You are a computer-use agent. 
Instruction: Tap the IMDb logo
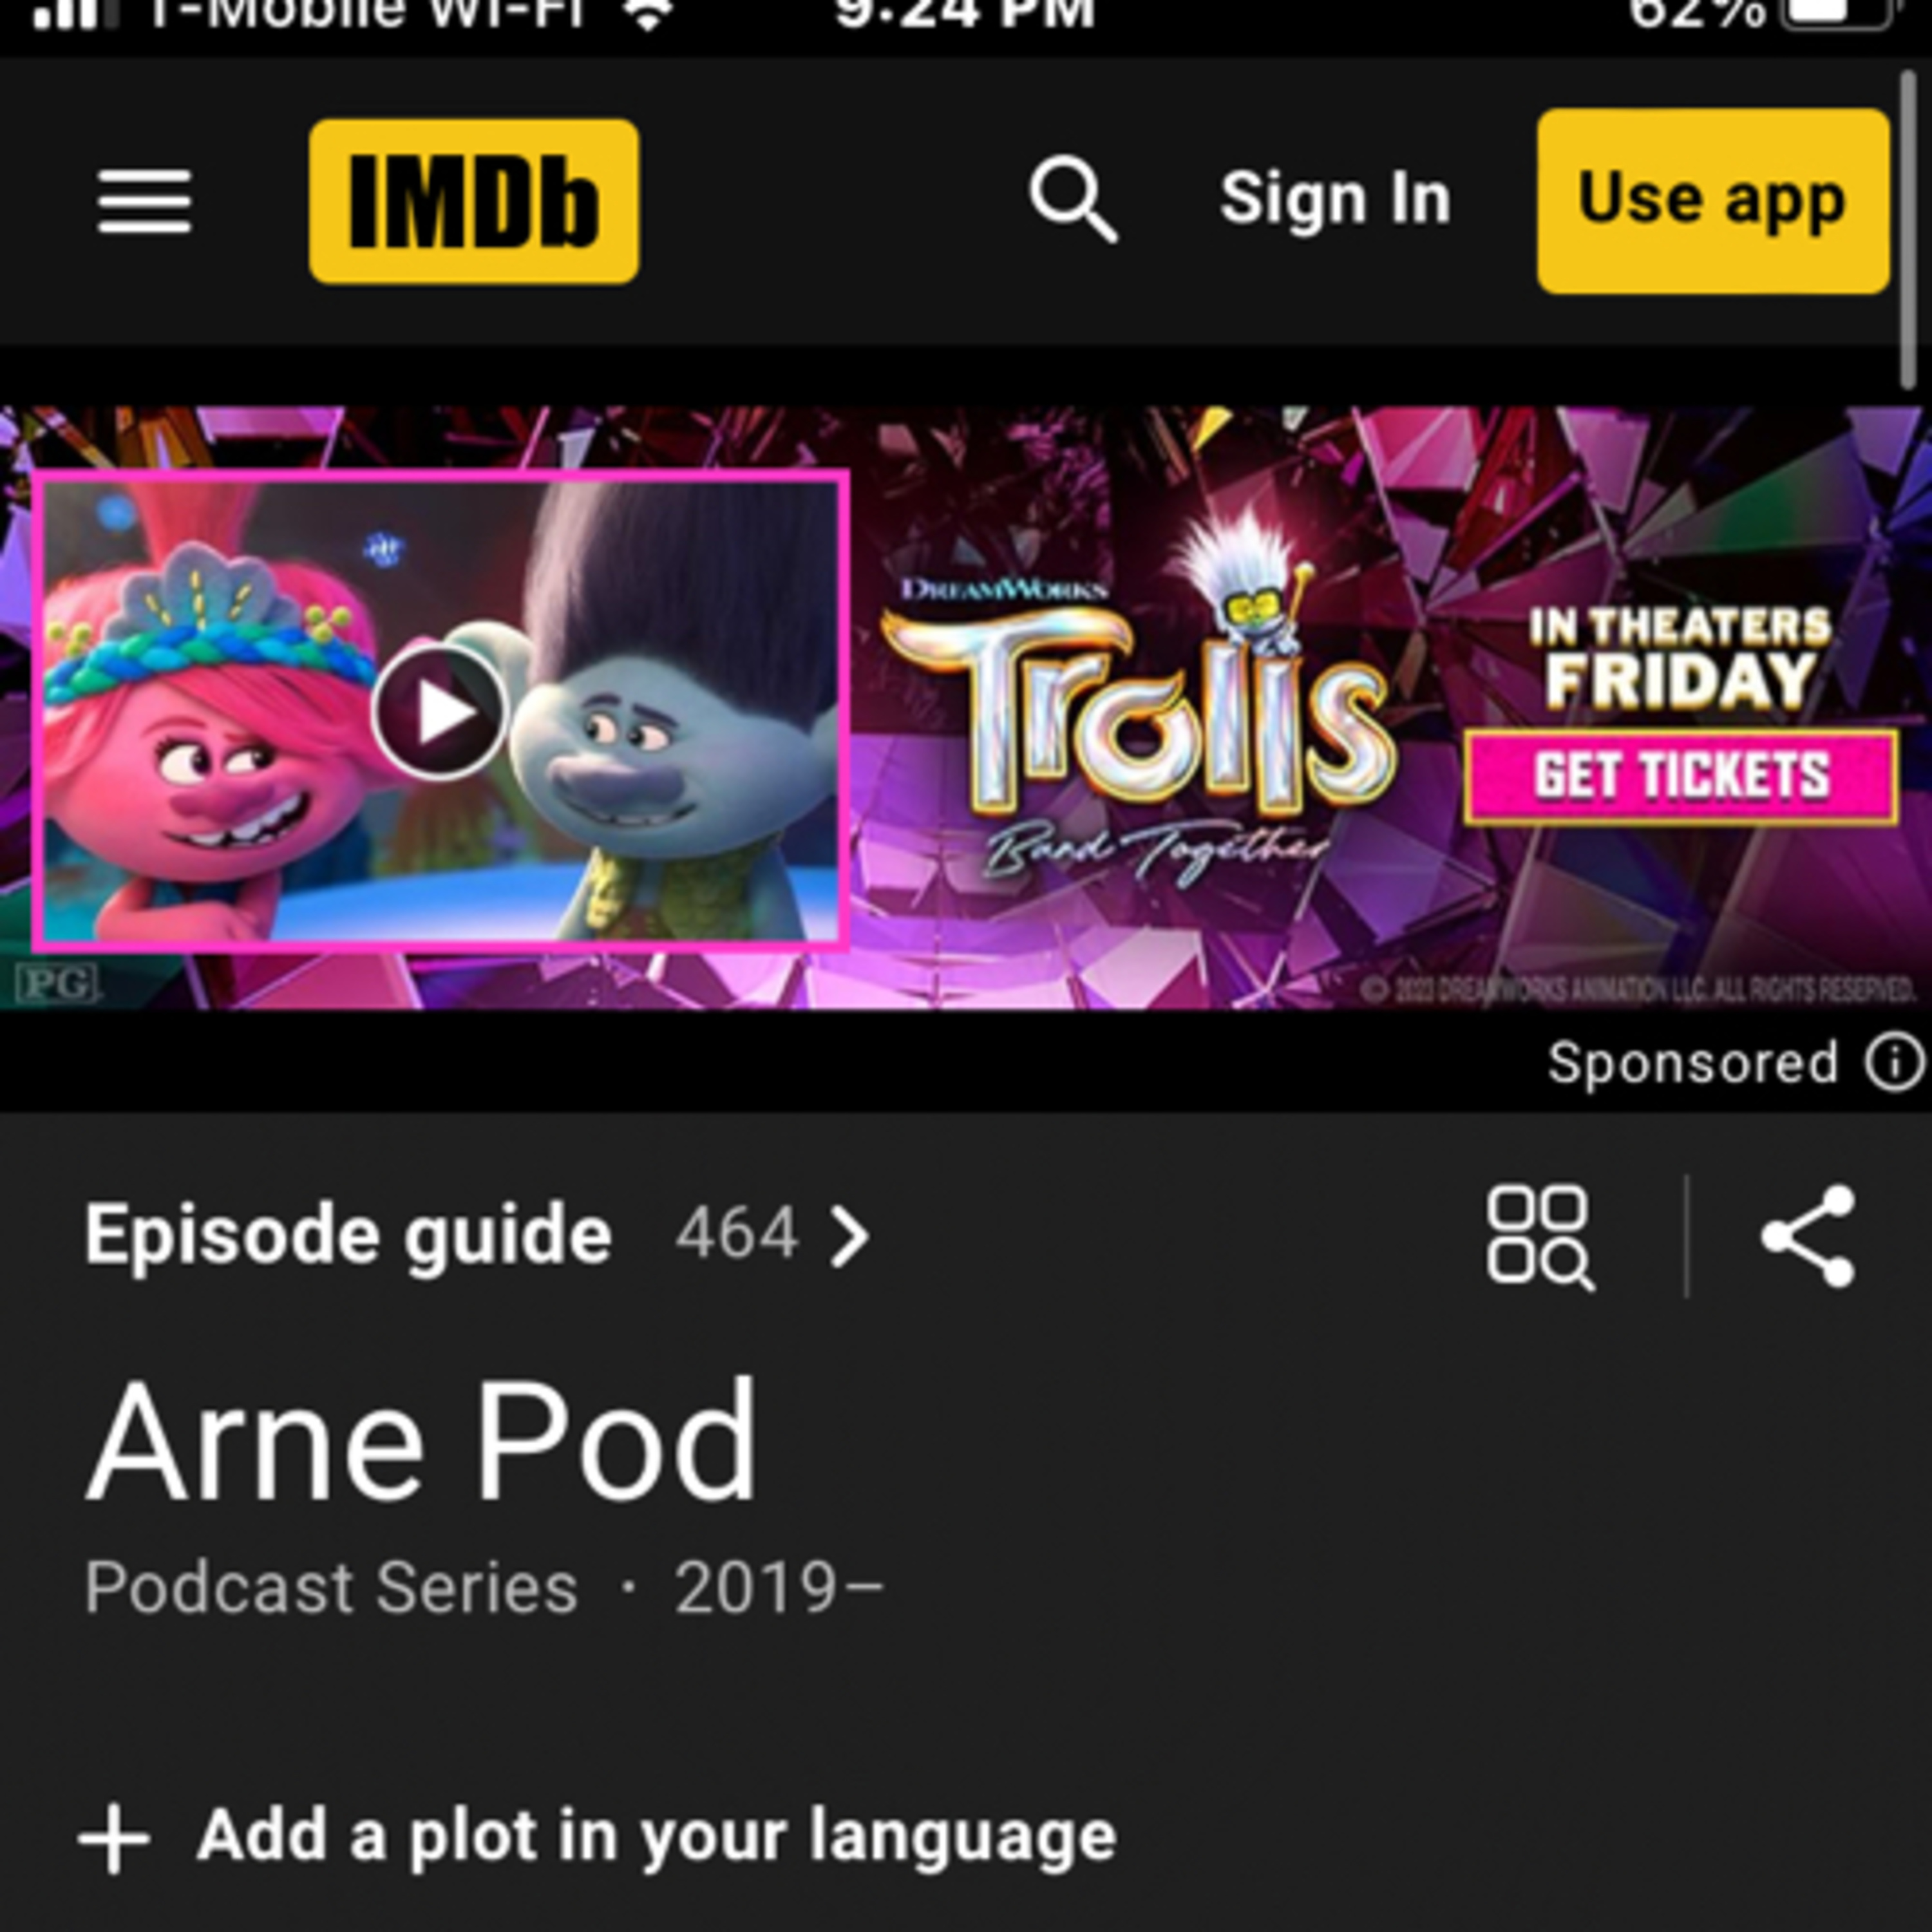tap(474, 201)
